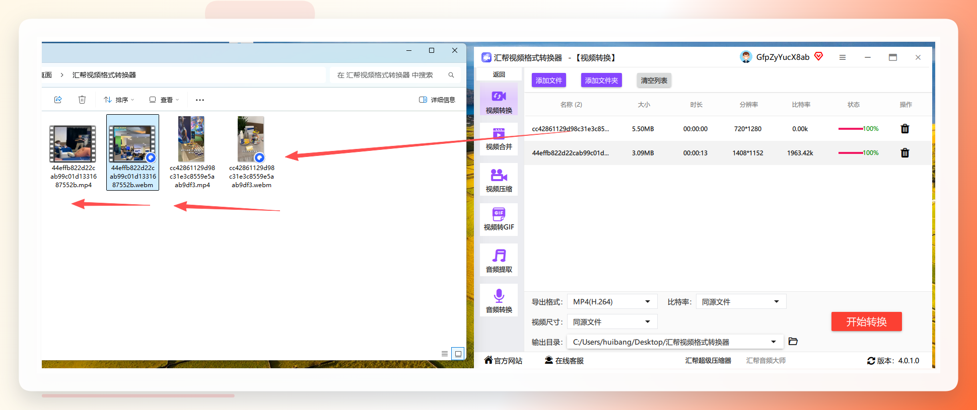
Task: Click the 汇帮视频格式转换器 breadcrumb in Explorer
Action: click(x=104, y=75)
